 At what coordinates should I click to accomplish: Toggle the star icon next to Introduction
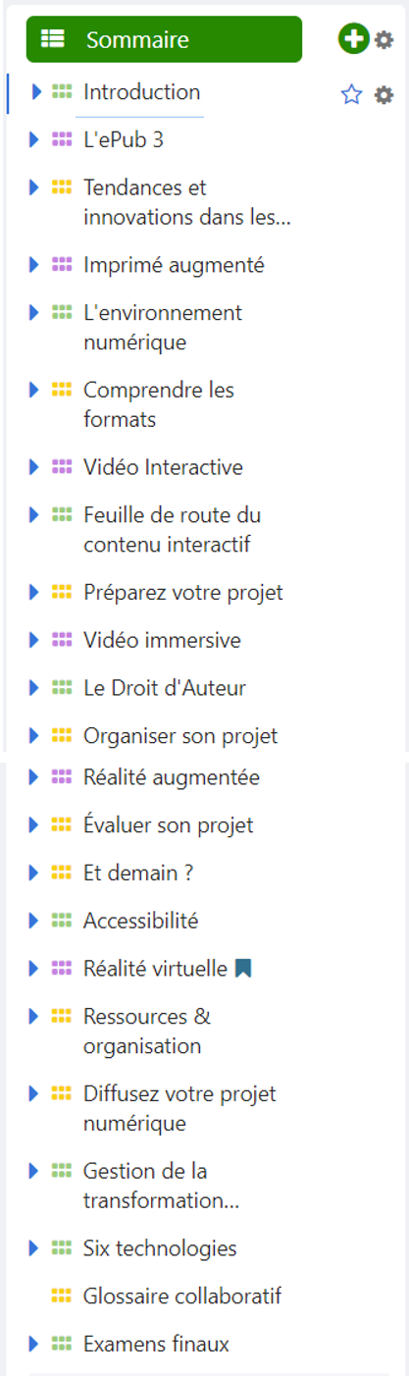pos(351,95)
